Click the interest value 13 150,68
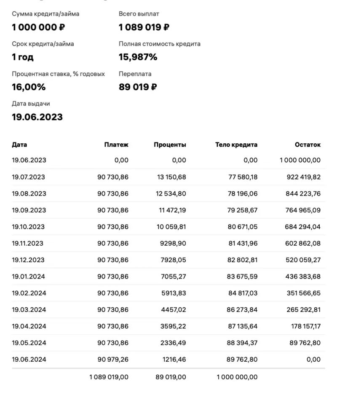Image resolution: width=337 pixels, height=400 pixels. click(171, 177)
